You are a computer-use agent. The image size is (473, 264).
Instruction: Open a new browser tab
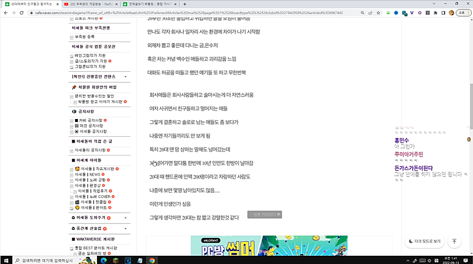coord(184,4)
